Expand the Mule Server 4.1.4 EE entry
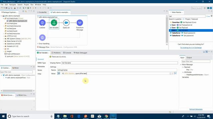 point(4,41)
